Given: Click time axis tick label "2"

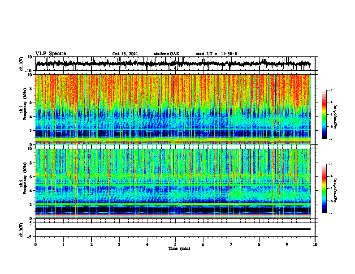Looking at the screenshot, I should 91,244.
